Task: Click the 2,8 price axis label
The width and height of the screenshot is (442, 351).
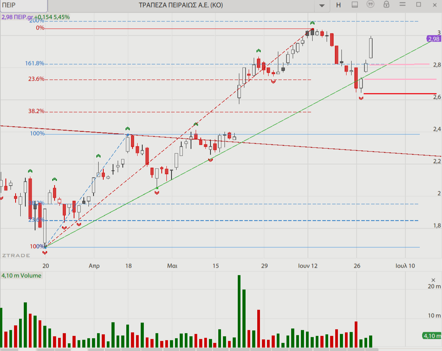Action: click(x=437, y=65)
